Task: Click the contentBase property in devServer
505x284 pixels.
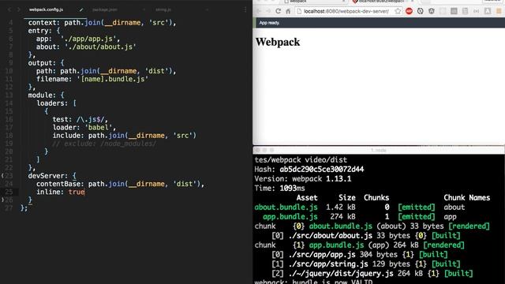Action: coord(60,184)
